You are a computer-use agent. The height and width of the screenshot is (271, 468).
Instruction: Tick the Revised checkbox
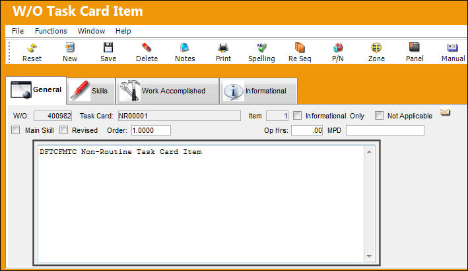pos(63,130)
